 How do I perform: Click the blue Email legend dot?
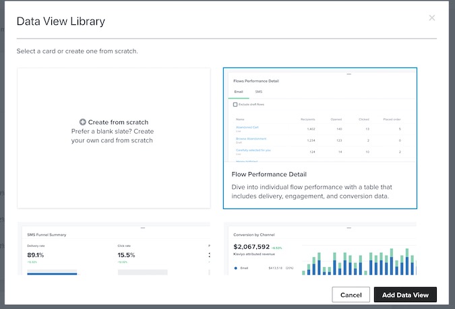(x=235, y=268)
